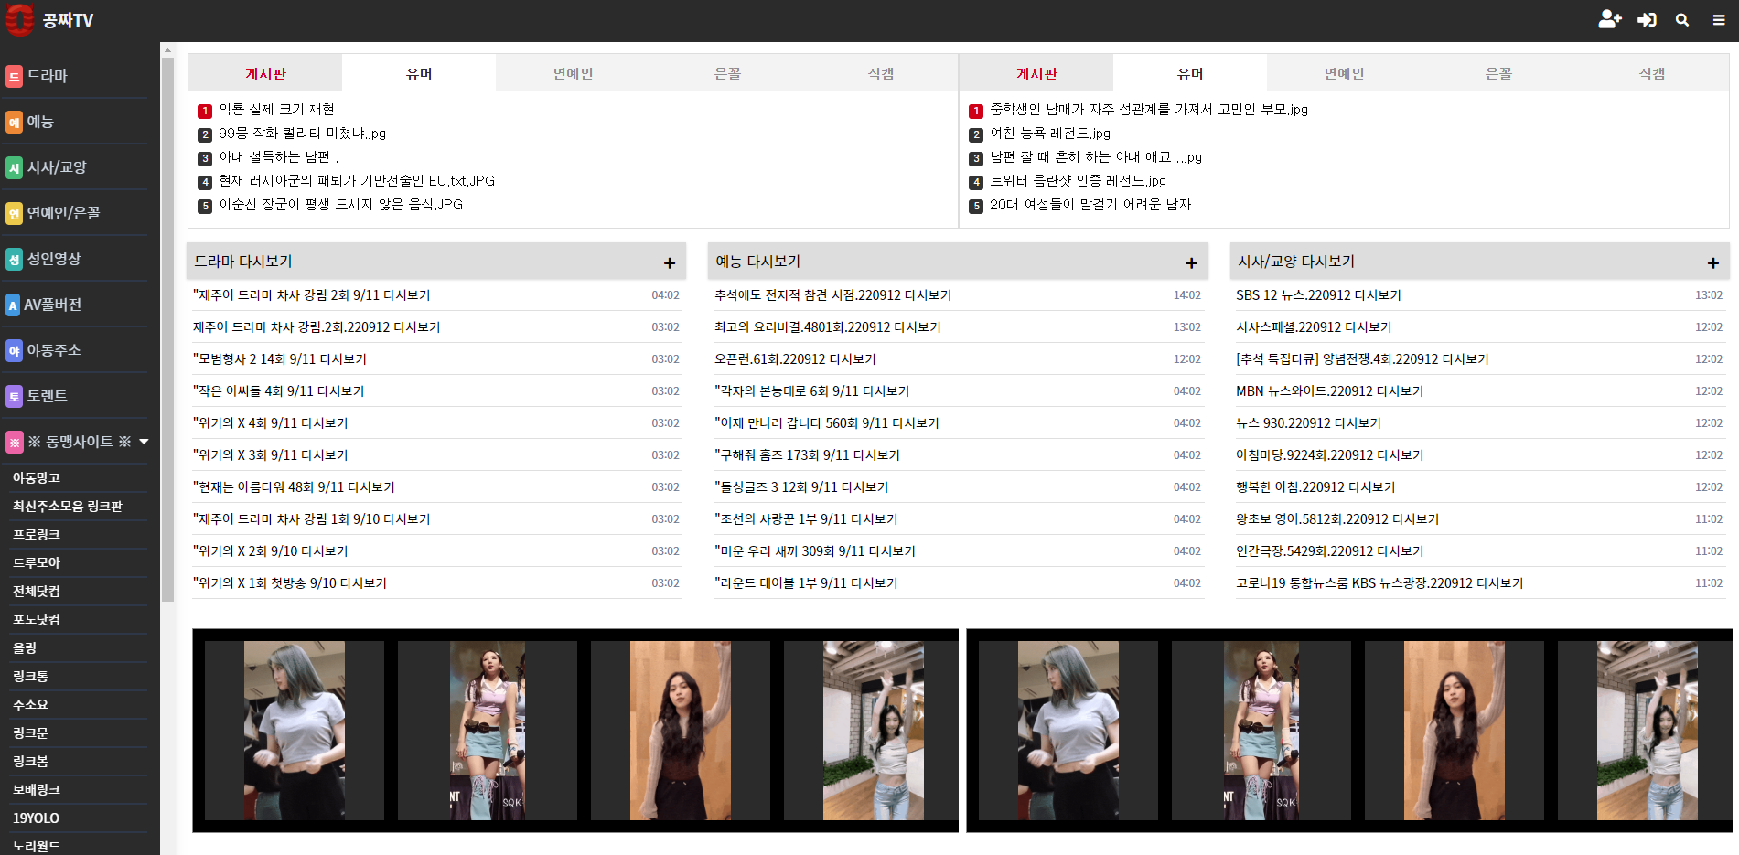This screenshot has height=855, width=1739.
Task: Click the orange 예능 sidebar icon
Action: click(14, 122)
